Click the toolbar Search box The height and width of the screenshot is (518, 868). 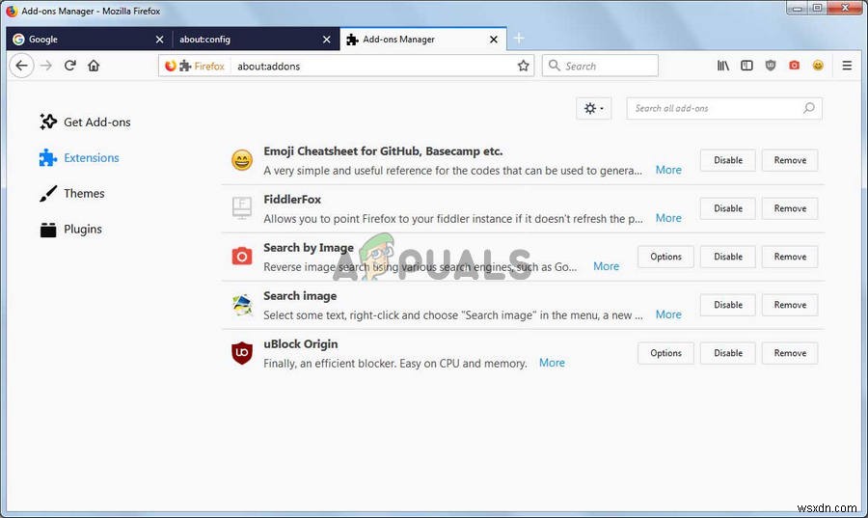(600, 66)
